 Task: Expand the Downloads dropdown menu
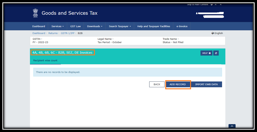coord(95,26)
